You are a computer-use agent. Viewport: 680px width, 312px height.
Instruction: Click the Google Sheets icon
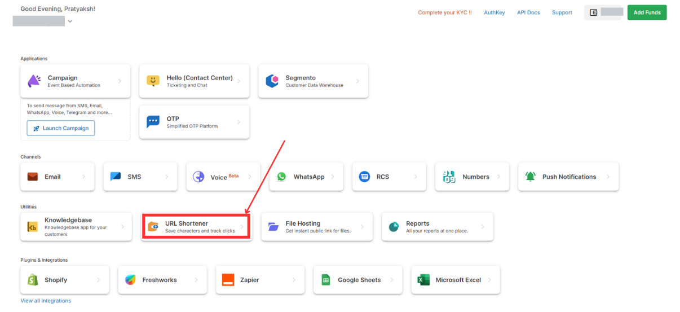tap(325, 280)
